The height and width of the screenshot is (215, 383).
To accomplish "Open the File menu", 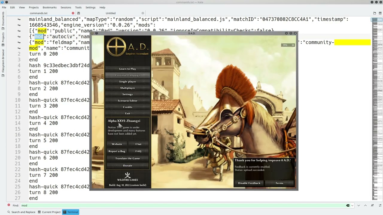I will (x=4, y=7).
